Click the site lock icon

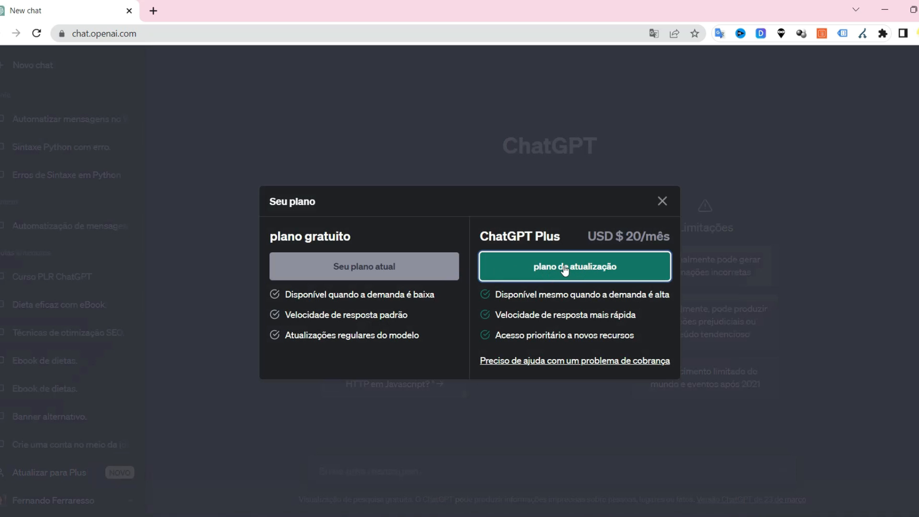[x=62, y=33]
